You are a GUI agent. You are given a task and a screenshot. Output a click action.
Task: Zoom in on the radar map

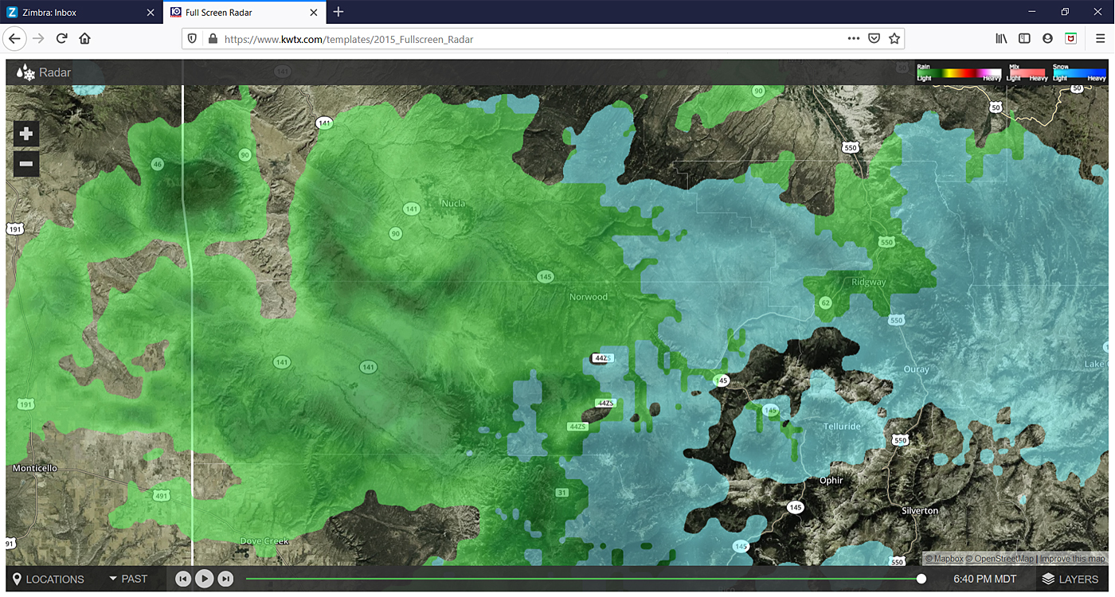(x=26, y=134)
